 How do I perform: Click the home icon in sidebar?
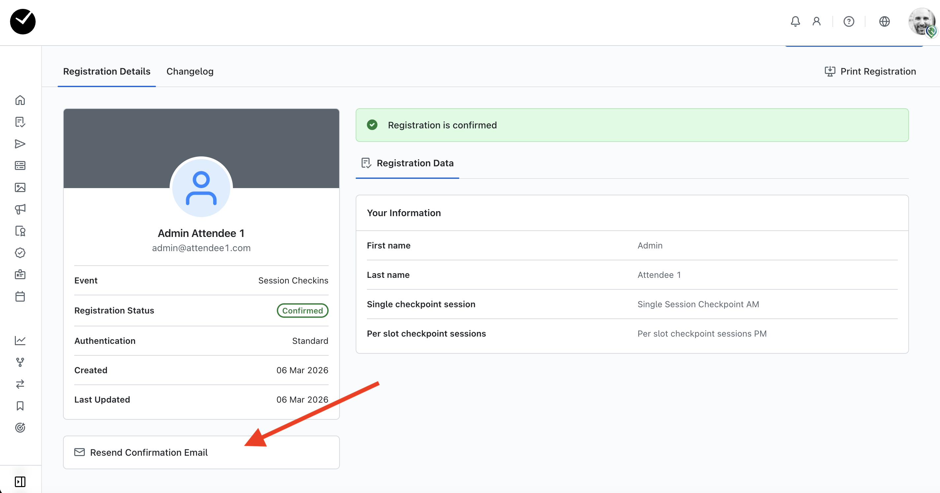tap(20, 100)
